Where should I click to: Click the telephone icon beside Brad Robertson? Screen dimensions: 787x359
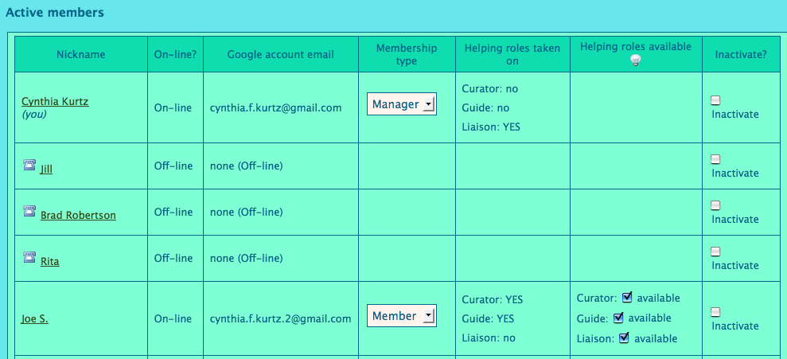[x=29, y=211]
